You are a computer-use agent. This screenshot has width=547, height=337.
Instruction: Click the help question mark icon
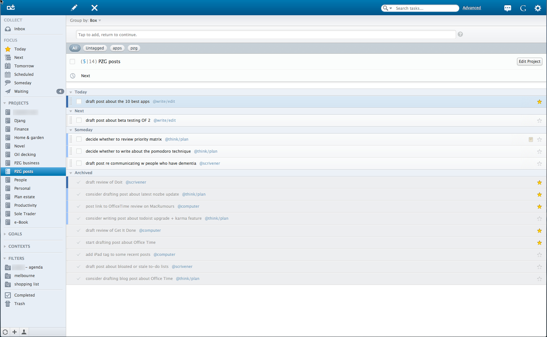pos(460,35)
